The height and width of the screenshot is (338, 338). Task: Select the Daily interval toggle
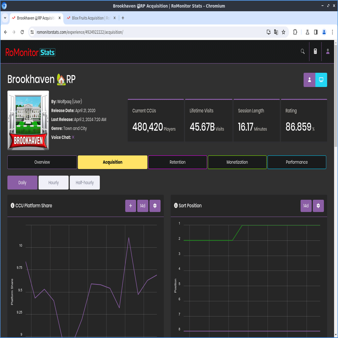click(x=22, y=183)
